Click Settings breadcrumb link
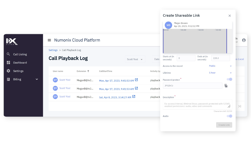The image size is (251, 141). 53,50
